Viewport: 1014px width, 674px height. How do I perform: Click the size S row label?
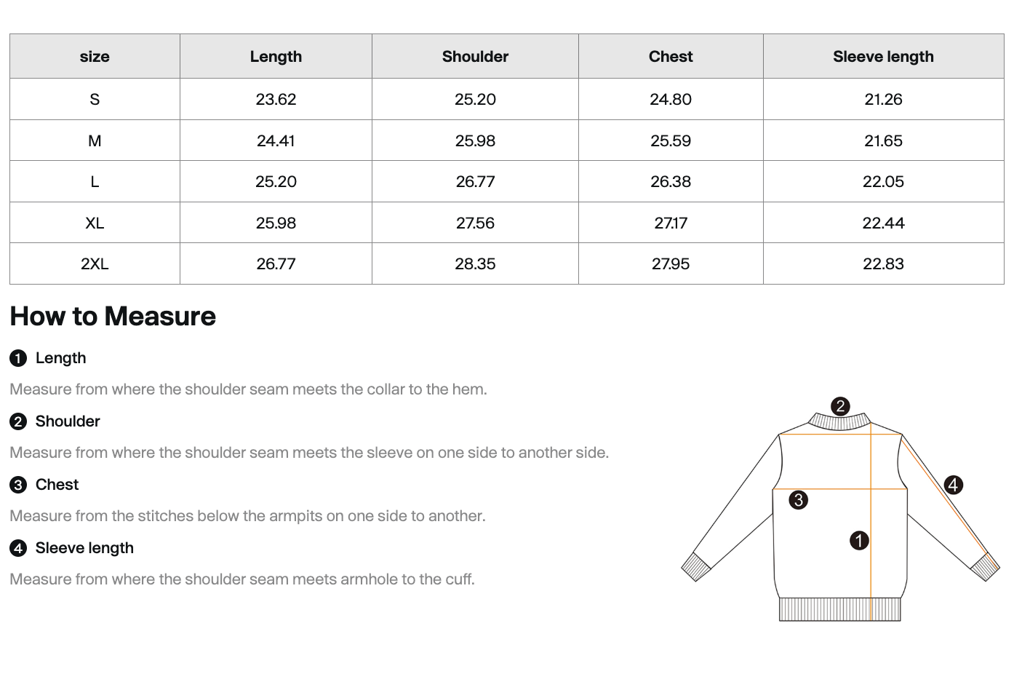pyautogui.click(x=95, y=100)
